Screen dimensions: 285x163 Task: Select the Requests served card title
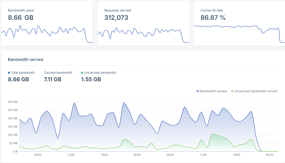pyautogui.click(x=117, y=11)
